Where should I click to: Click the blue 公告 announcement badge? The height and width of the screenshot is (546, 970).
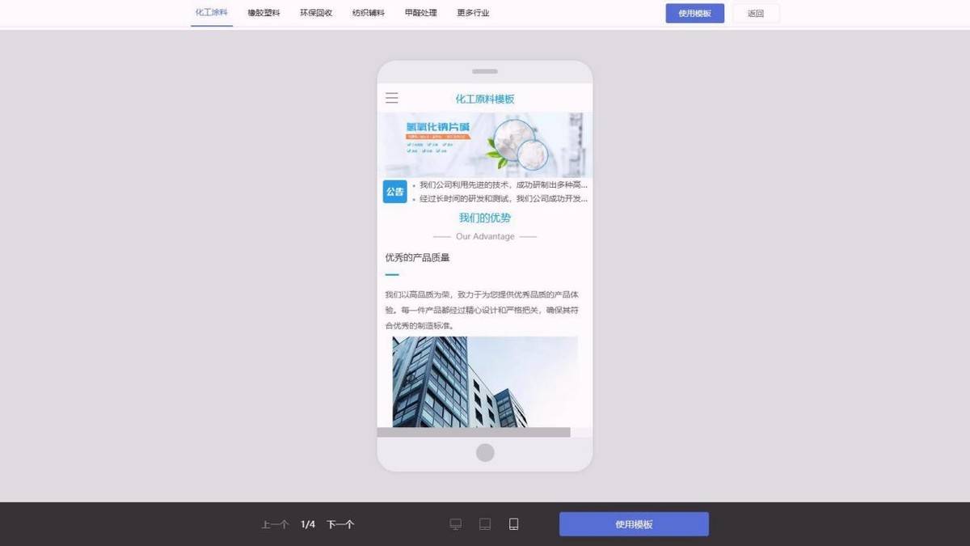coord(394,192)
